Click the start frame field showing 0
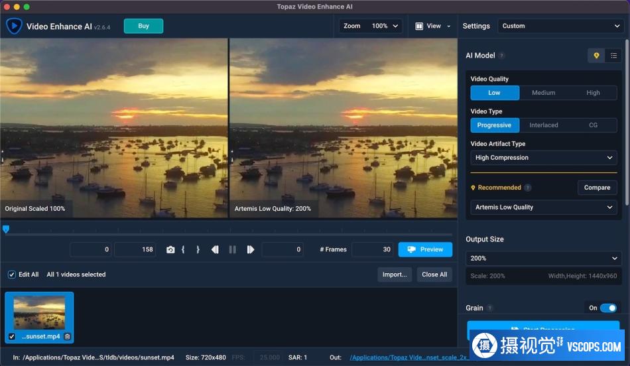The width and height of the screenshot is (630, 366). (91, 249)
